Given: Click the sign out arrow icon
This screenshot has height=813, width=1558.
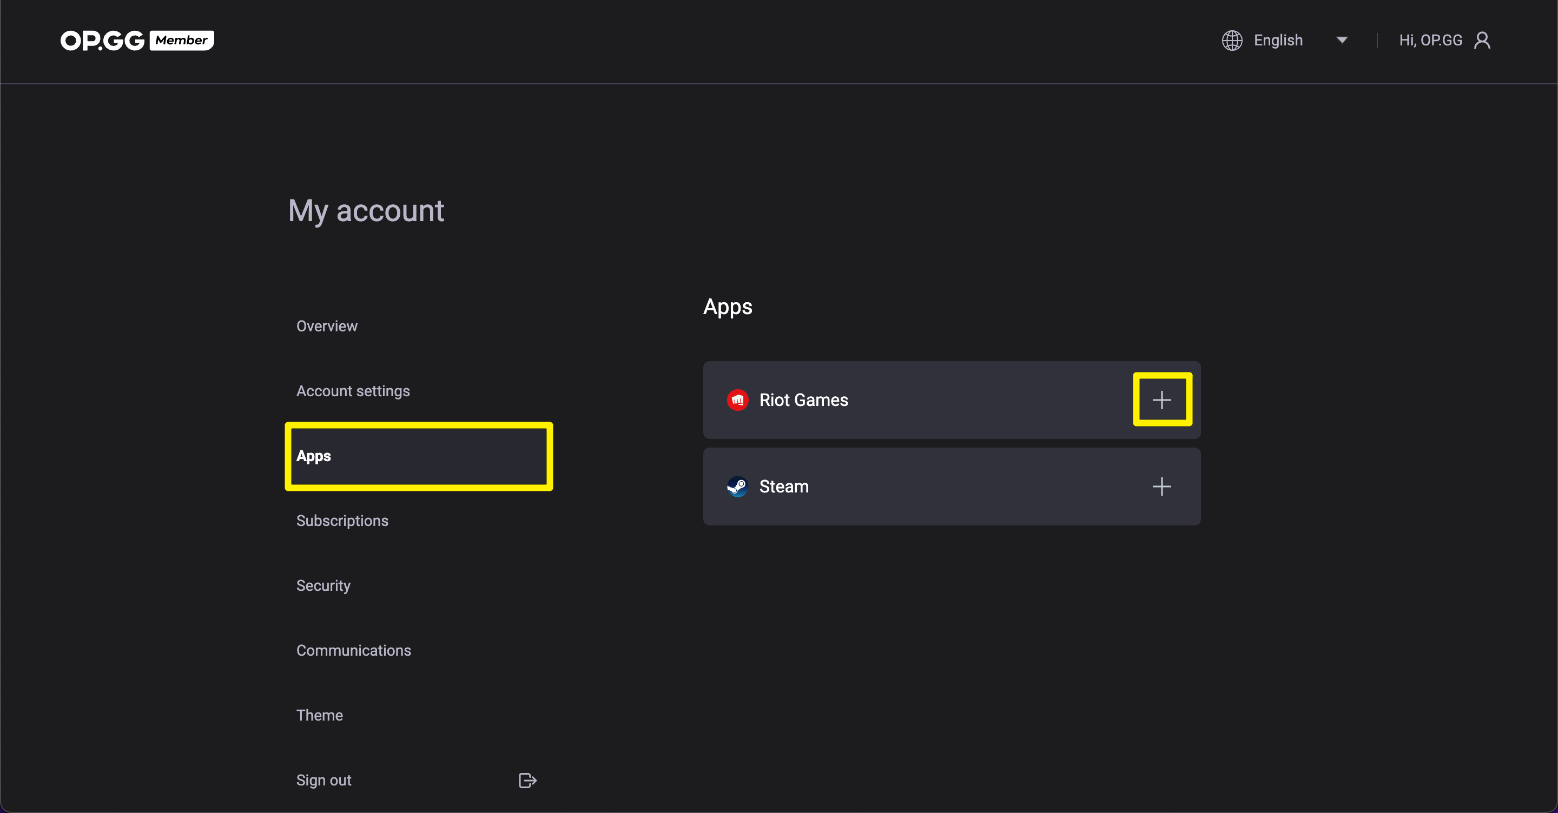Looking at the screenshot, I should (527, 781).
